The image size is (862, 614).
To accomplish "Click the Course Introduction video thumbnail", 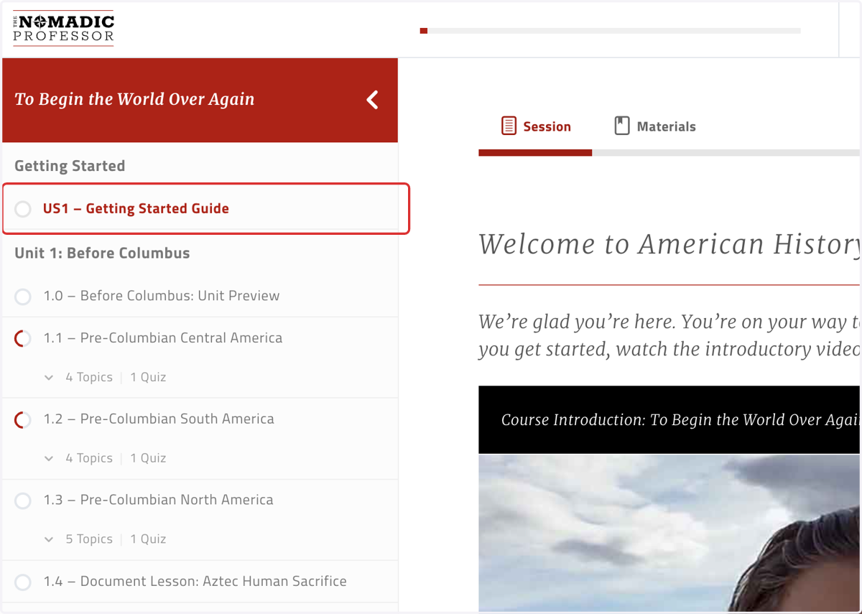I will pyautogui.click(x=669, y=533).
